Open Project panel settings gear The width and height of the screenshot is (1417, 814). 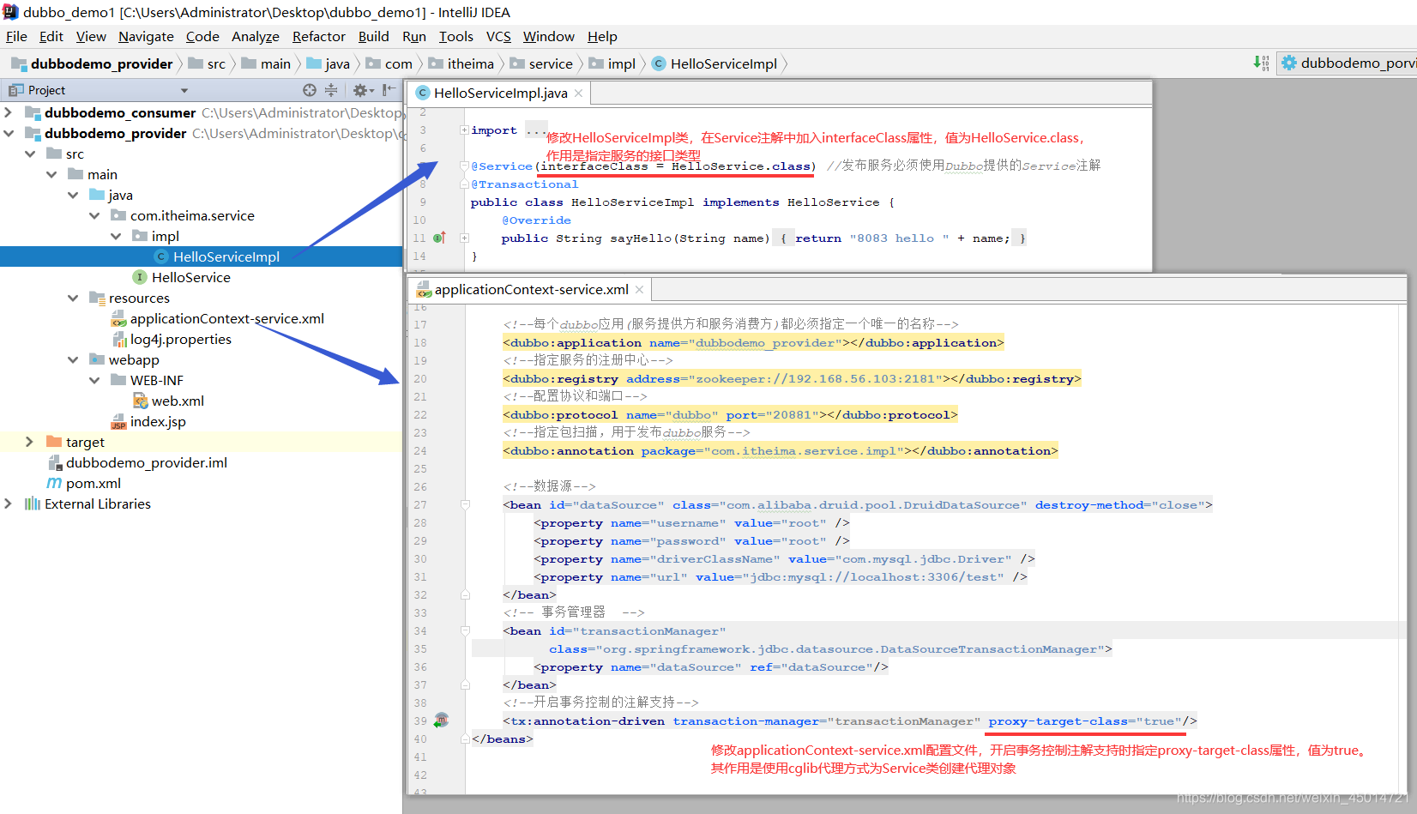(x=361, y=90)
